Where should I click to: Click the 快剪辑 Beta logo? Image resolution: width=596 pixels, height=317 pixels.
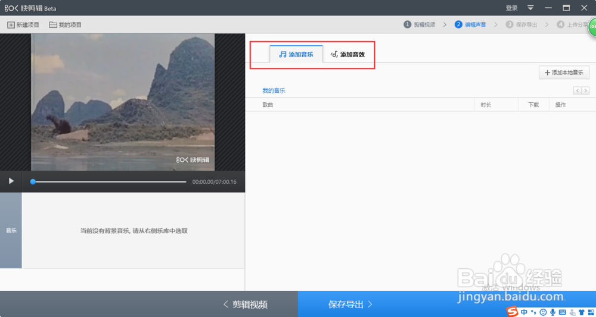click(x=30, y=8)
